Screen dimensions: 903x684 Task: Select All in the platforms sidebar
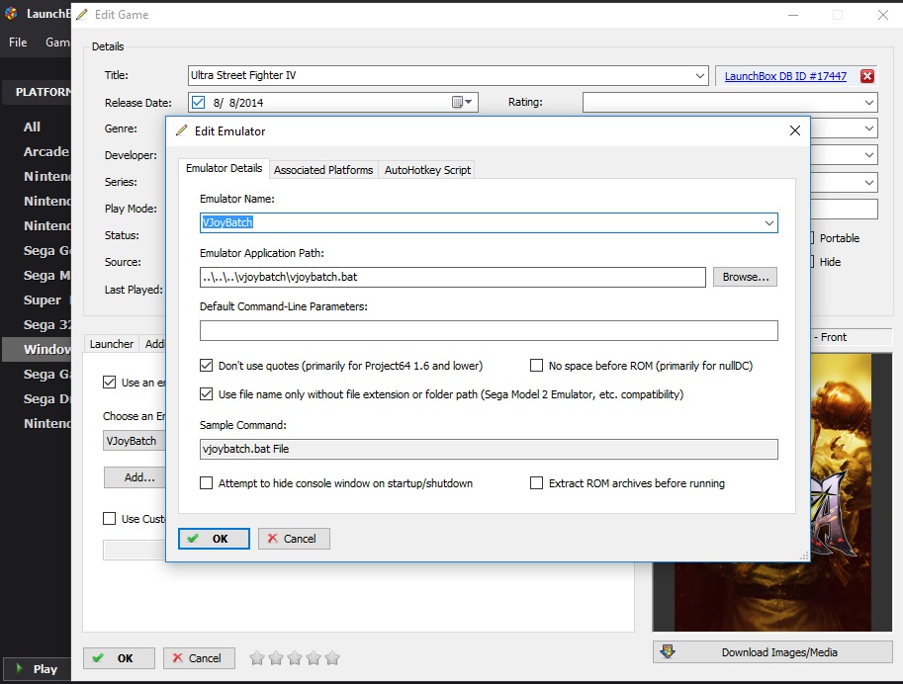[33, 128]
